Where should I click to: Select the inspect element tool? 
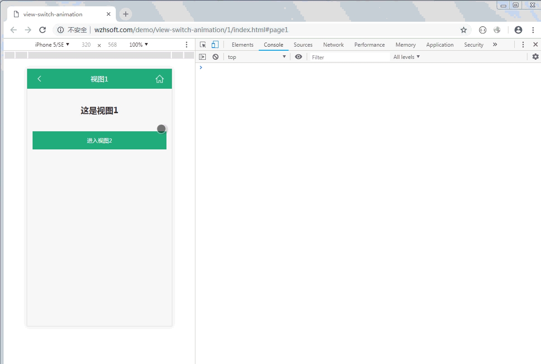tap(203, 44)
